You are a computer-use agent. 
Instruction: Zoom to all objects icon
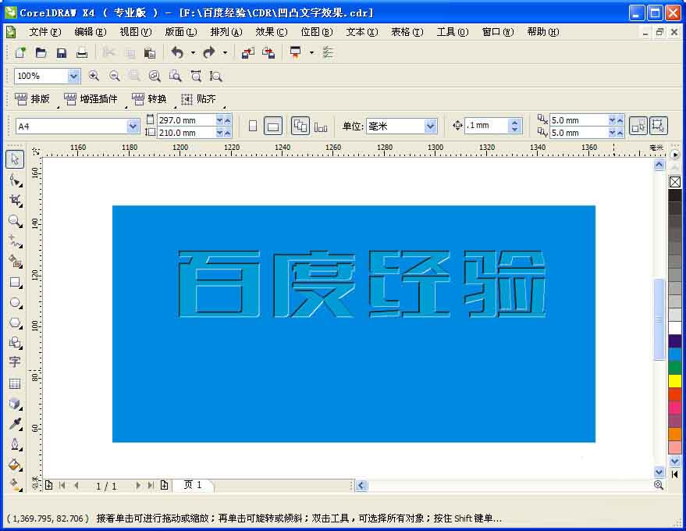155,76
